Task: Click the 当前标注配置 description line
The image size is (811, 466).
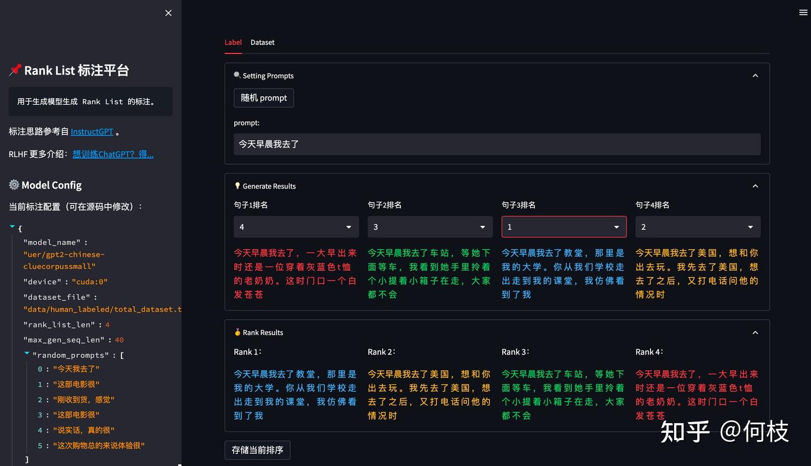Action: [76, 207]
